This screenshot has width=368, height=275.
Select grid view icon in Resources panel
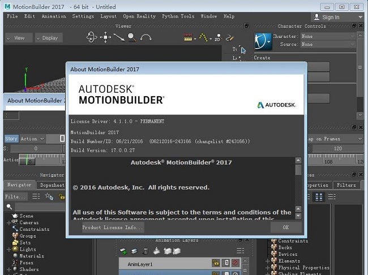[319, 197]
